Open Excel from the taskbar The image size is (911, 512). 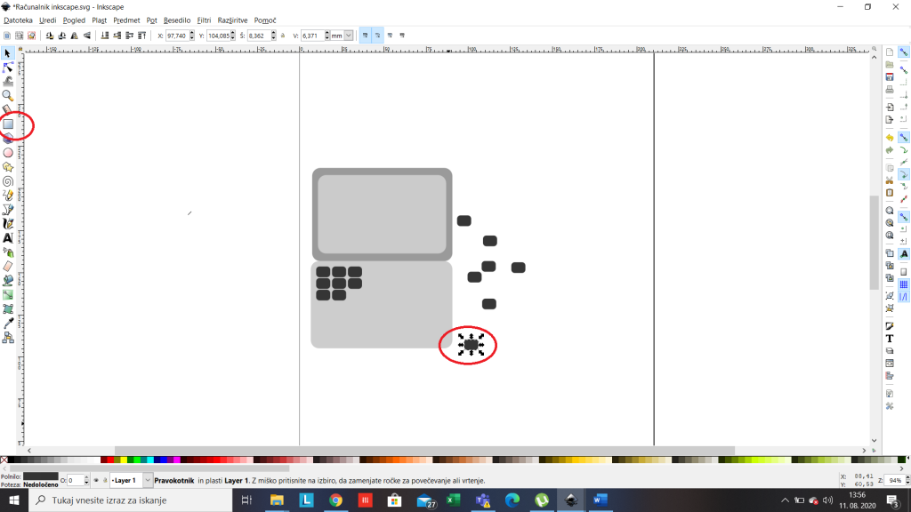pyautogui.click(x=453, y=500)
